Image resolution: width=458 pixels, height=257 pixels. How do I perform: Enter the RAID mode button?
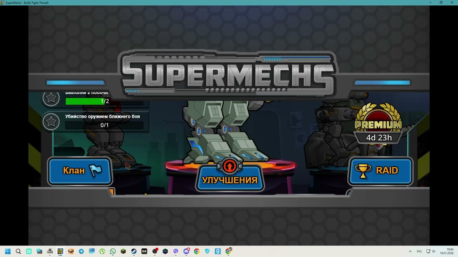pos(380,171)
